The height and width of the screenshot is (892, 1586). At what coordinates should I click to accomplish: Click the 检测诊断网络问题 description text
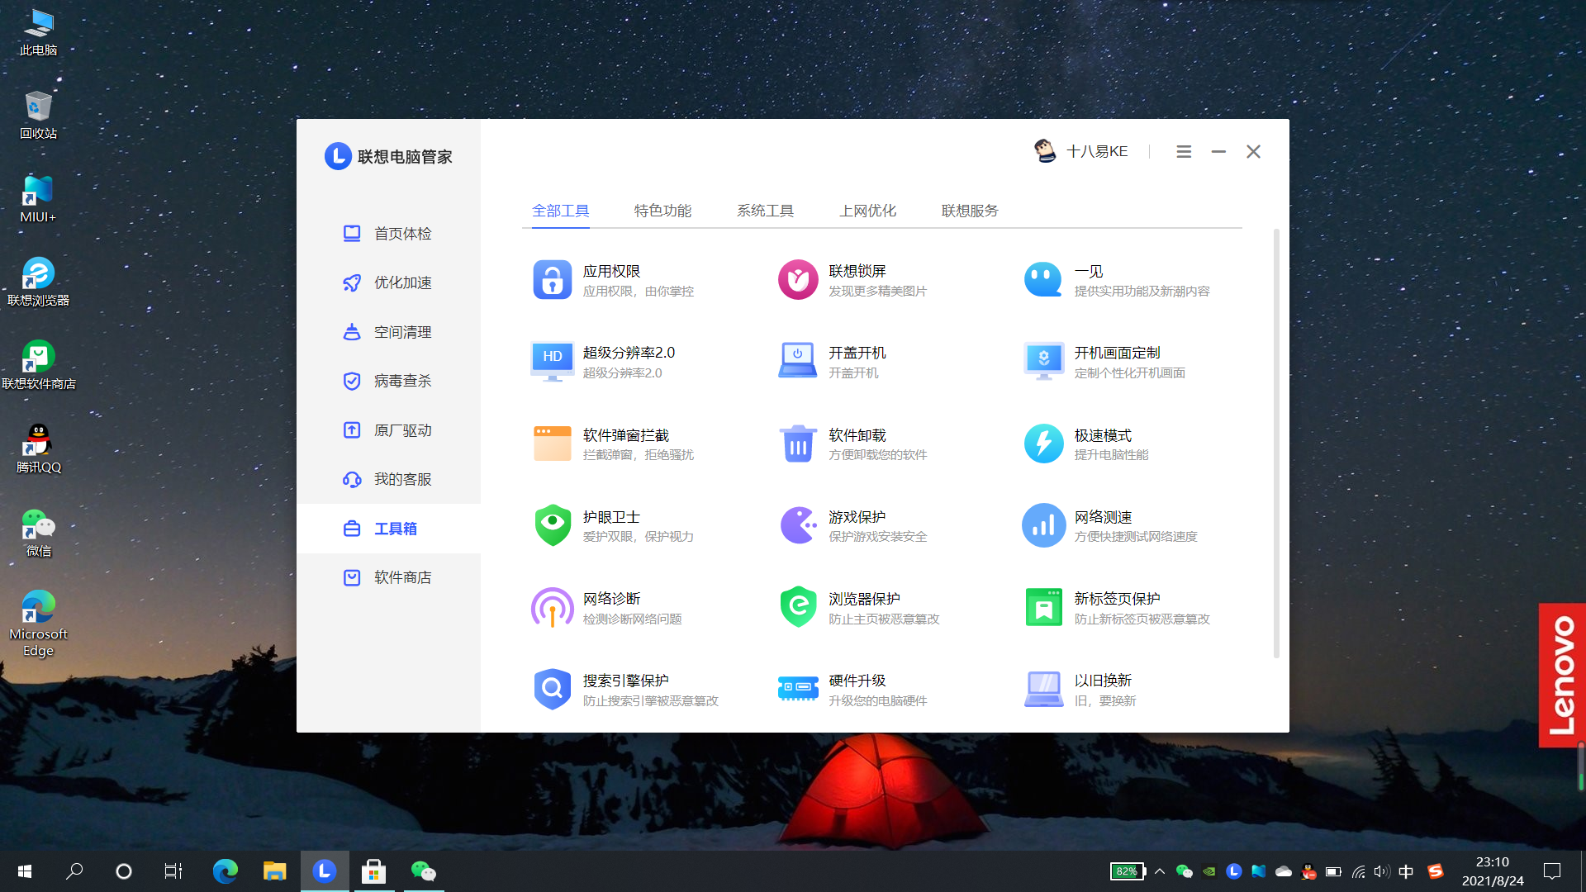pyautogui.click(x=632, y=619)
